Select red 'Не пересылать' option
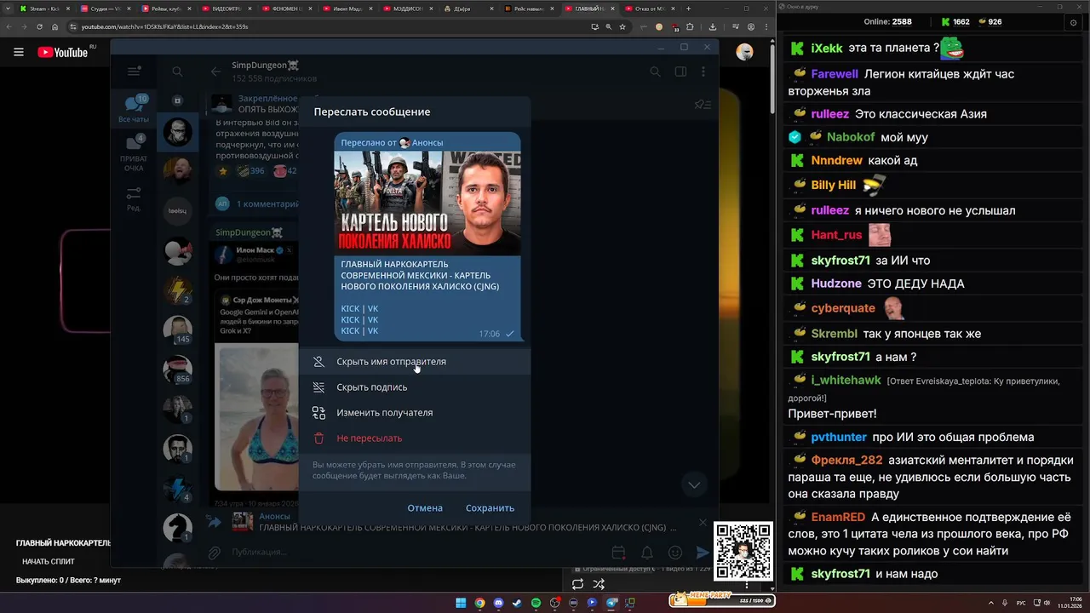 click(415, 438)
